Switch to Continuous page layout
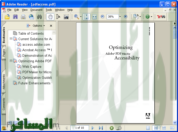Viewport: 178px width, 132px height. coord(156,128)
